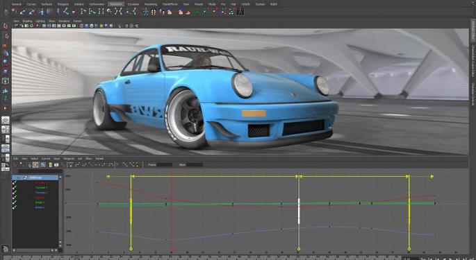The image size is (476, 260).
Task: Click the Graph Editor Frame input field
Action: pyautogui.click(x=165, y=164)
